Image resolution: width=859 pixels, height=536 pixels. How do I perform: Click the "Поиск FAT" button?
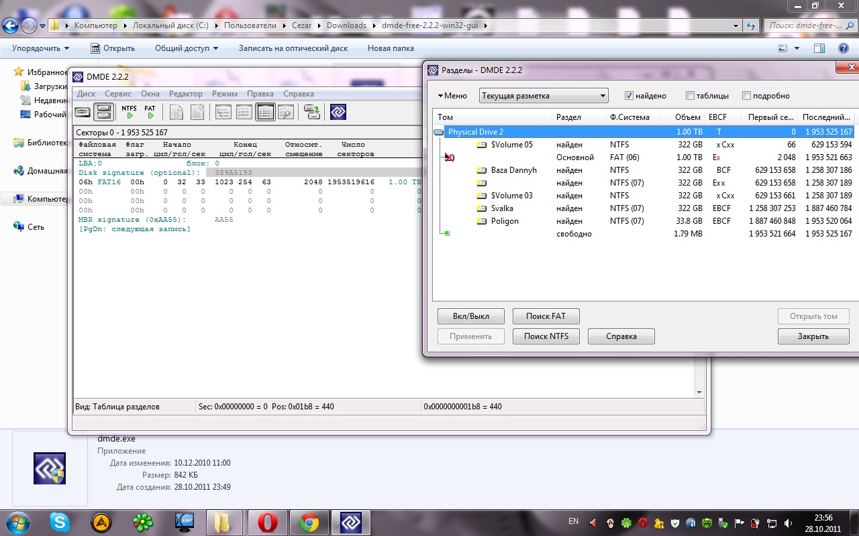pos(546,316)
